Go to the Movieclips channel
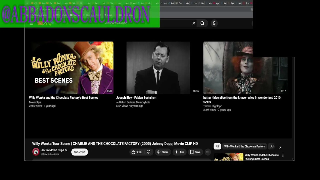 [35, 102]
